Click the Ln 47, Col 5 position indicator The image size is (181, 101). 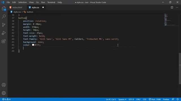point(111,99)
